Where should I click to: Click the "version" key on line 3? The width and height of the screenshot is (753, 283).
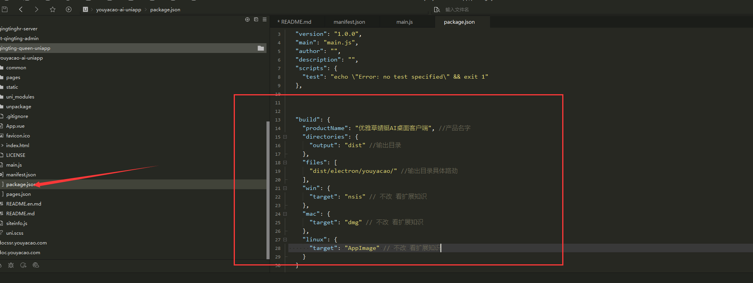coord(311,34)
